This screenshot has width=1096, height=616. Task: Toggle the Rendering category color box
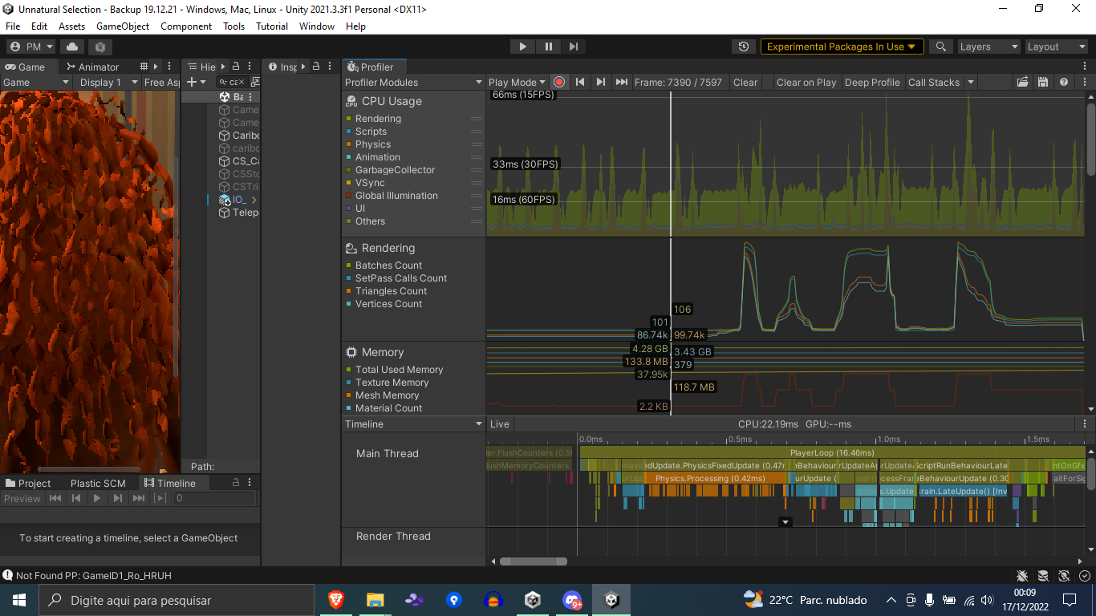tap(349, 119)
